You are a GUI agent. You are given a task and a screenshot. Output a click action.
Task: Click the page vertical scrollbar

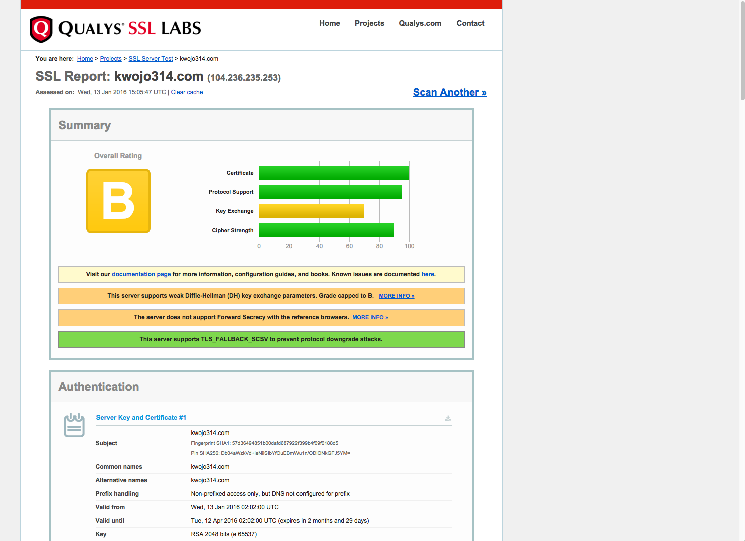click(x=742, y=50)
